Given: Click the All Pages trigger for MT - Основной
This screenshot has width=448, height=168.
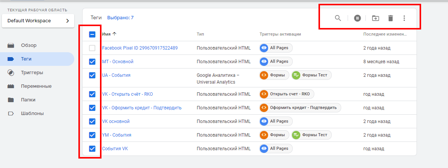Looking at the screenshot, I should pos(276,62).
